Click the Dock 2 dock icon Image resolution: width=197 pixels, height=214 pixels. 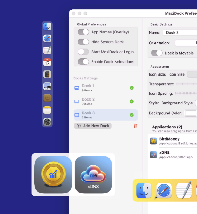pyautogui.click(x=77, y=101)
